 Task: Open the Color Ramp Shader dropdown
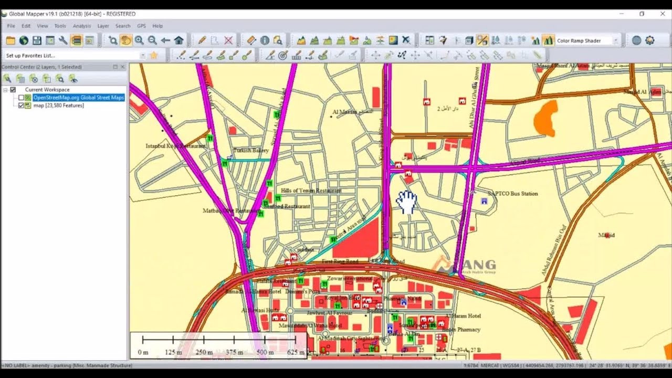coord(616,40)
